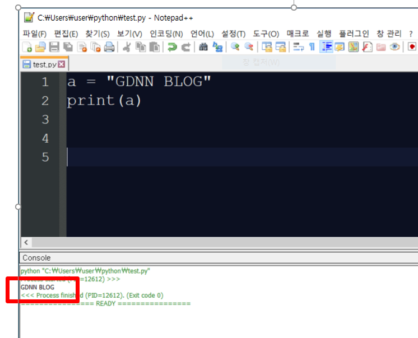This screenshot has width=418, height=338.
Task: Click the python command line in the console
Action: pyautogui.click(x=85, y=271)
